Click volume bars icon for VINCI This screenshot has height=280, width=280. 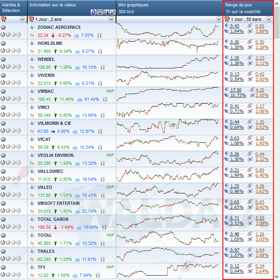pyautogui.click(x=77, y=116)
